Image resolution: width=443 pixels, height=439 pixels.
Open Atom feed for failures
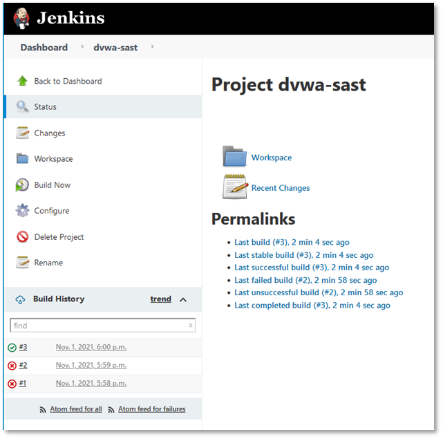[x=151, y=409]
